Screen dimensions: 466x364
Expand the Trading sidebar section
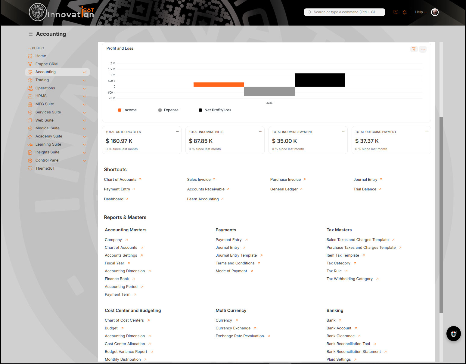click(x=84, y=80)
